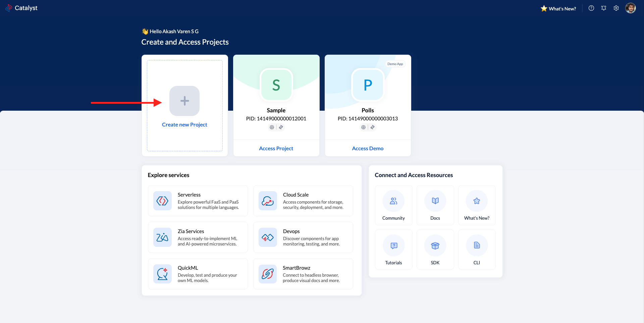The width and height of the screenshot is (644, 323).
Task: Open the help question mark icon
Action: [x=591, y=8]
